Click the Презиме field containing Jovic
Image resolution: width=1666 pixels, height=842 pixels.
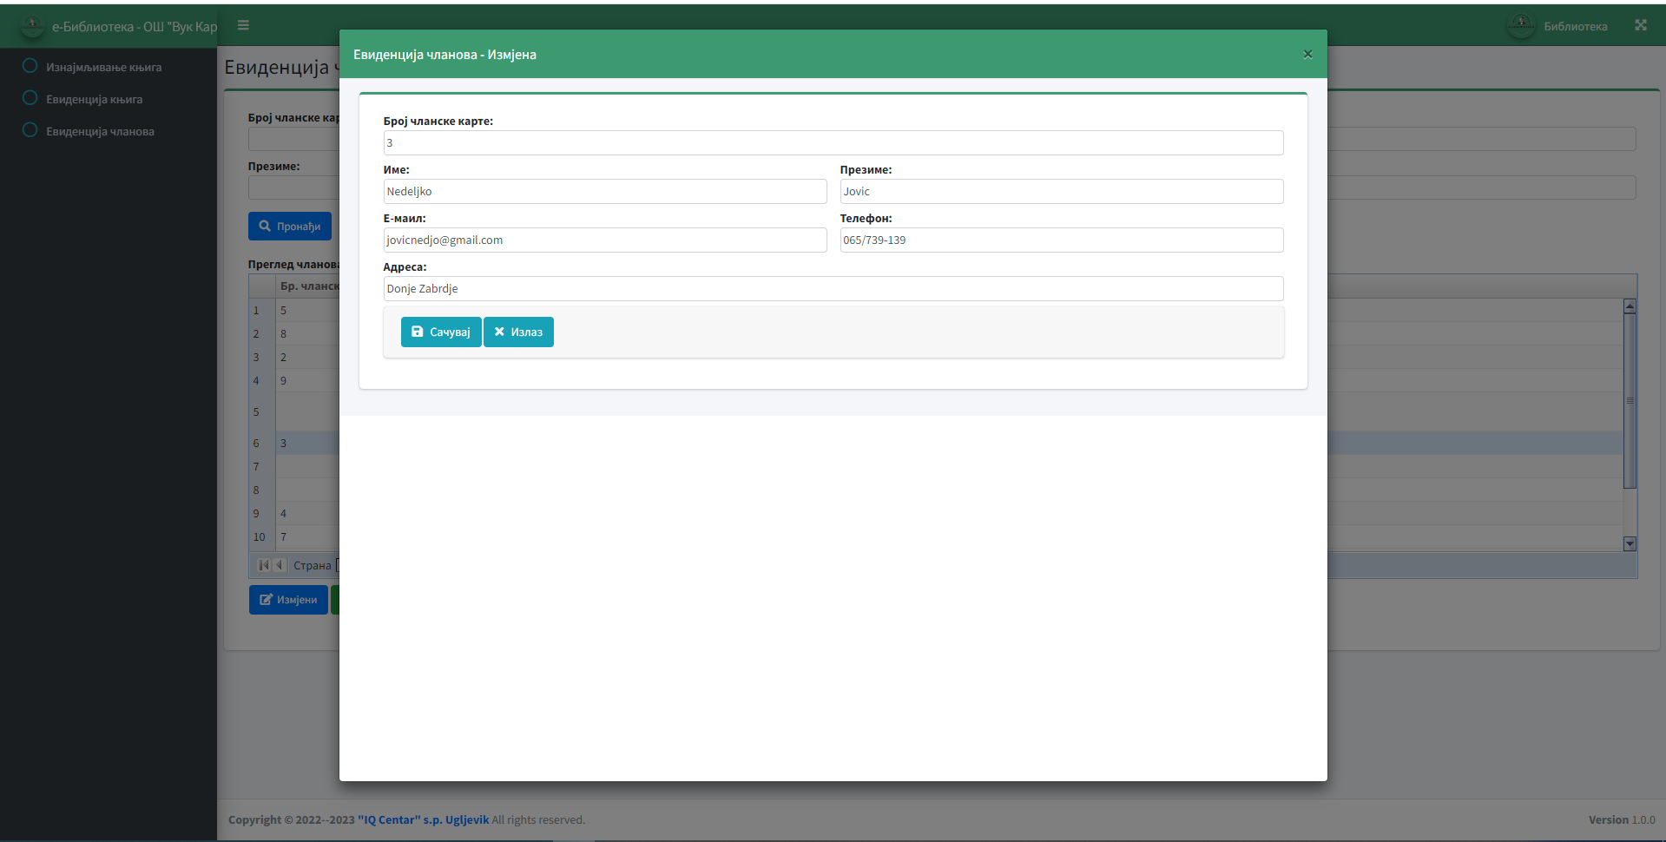point(1061,192)
